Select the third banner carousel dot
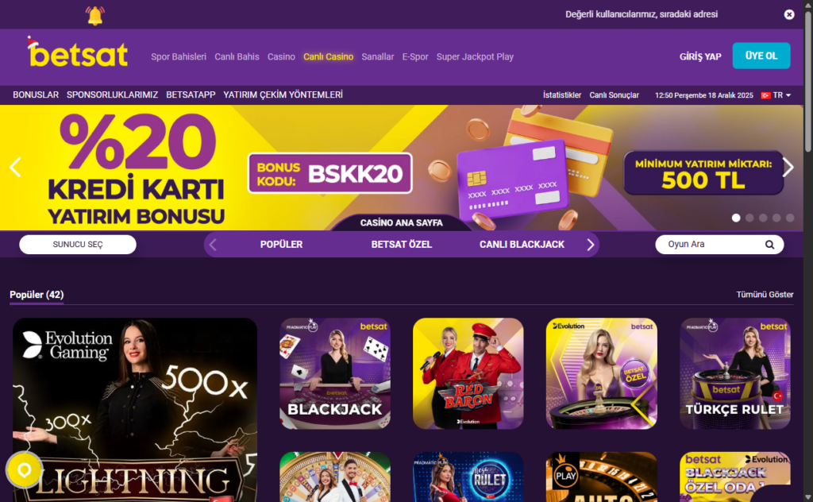Viewport: 813px width, 502px height. point(763,218)
